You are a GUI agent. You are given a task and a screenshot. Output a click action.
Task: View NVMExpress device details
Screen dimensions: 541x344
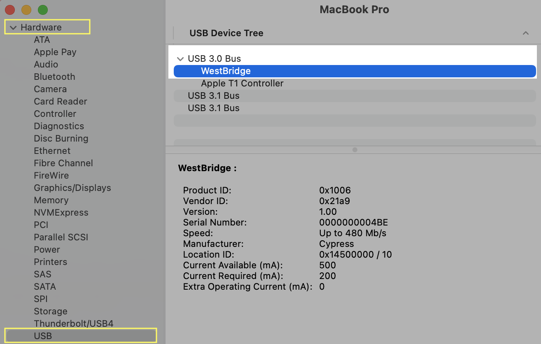click(61, 212)
